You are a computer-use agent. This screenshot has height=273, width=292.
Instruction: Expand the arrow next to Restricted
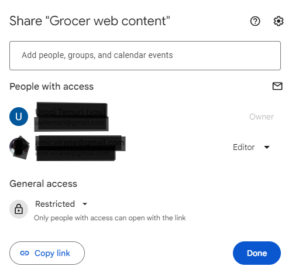pos(85,204)
